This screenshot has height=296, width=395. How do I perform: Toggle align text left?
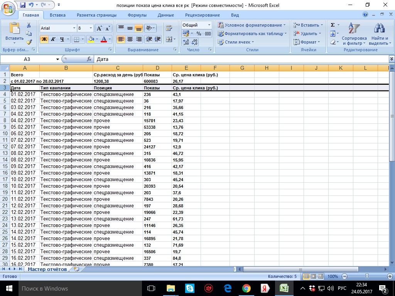121,39
